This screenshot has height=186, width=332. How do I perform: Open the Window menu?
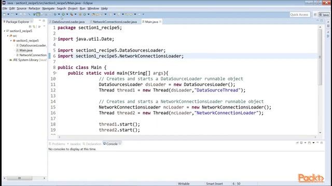pos(93,8)
